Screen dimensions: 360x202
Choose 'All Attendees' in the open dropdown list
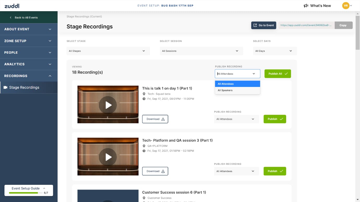click(237, 84)
